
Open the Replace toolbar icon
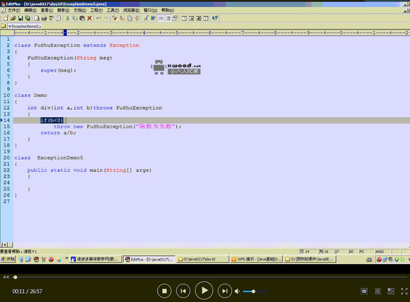coord(122,18)
